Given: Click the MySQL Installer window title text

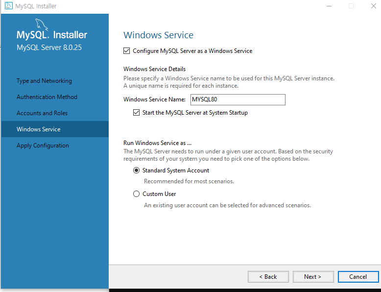Looking at the screenshot, I should [36, 6].
